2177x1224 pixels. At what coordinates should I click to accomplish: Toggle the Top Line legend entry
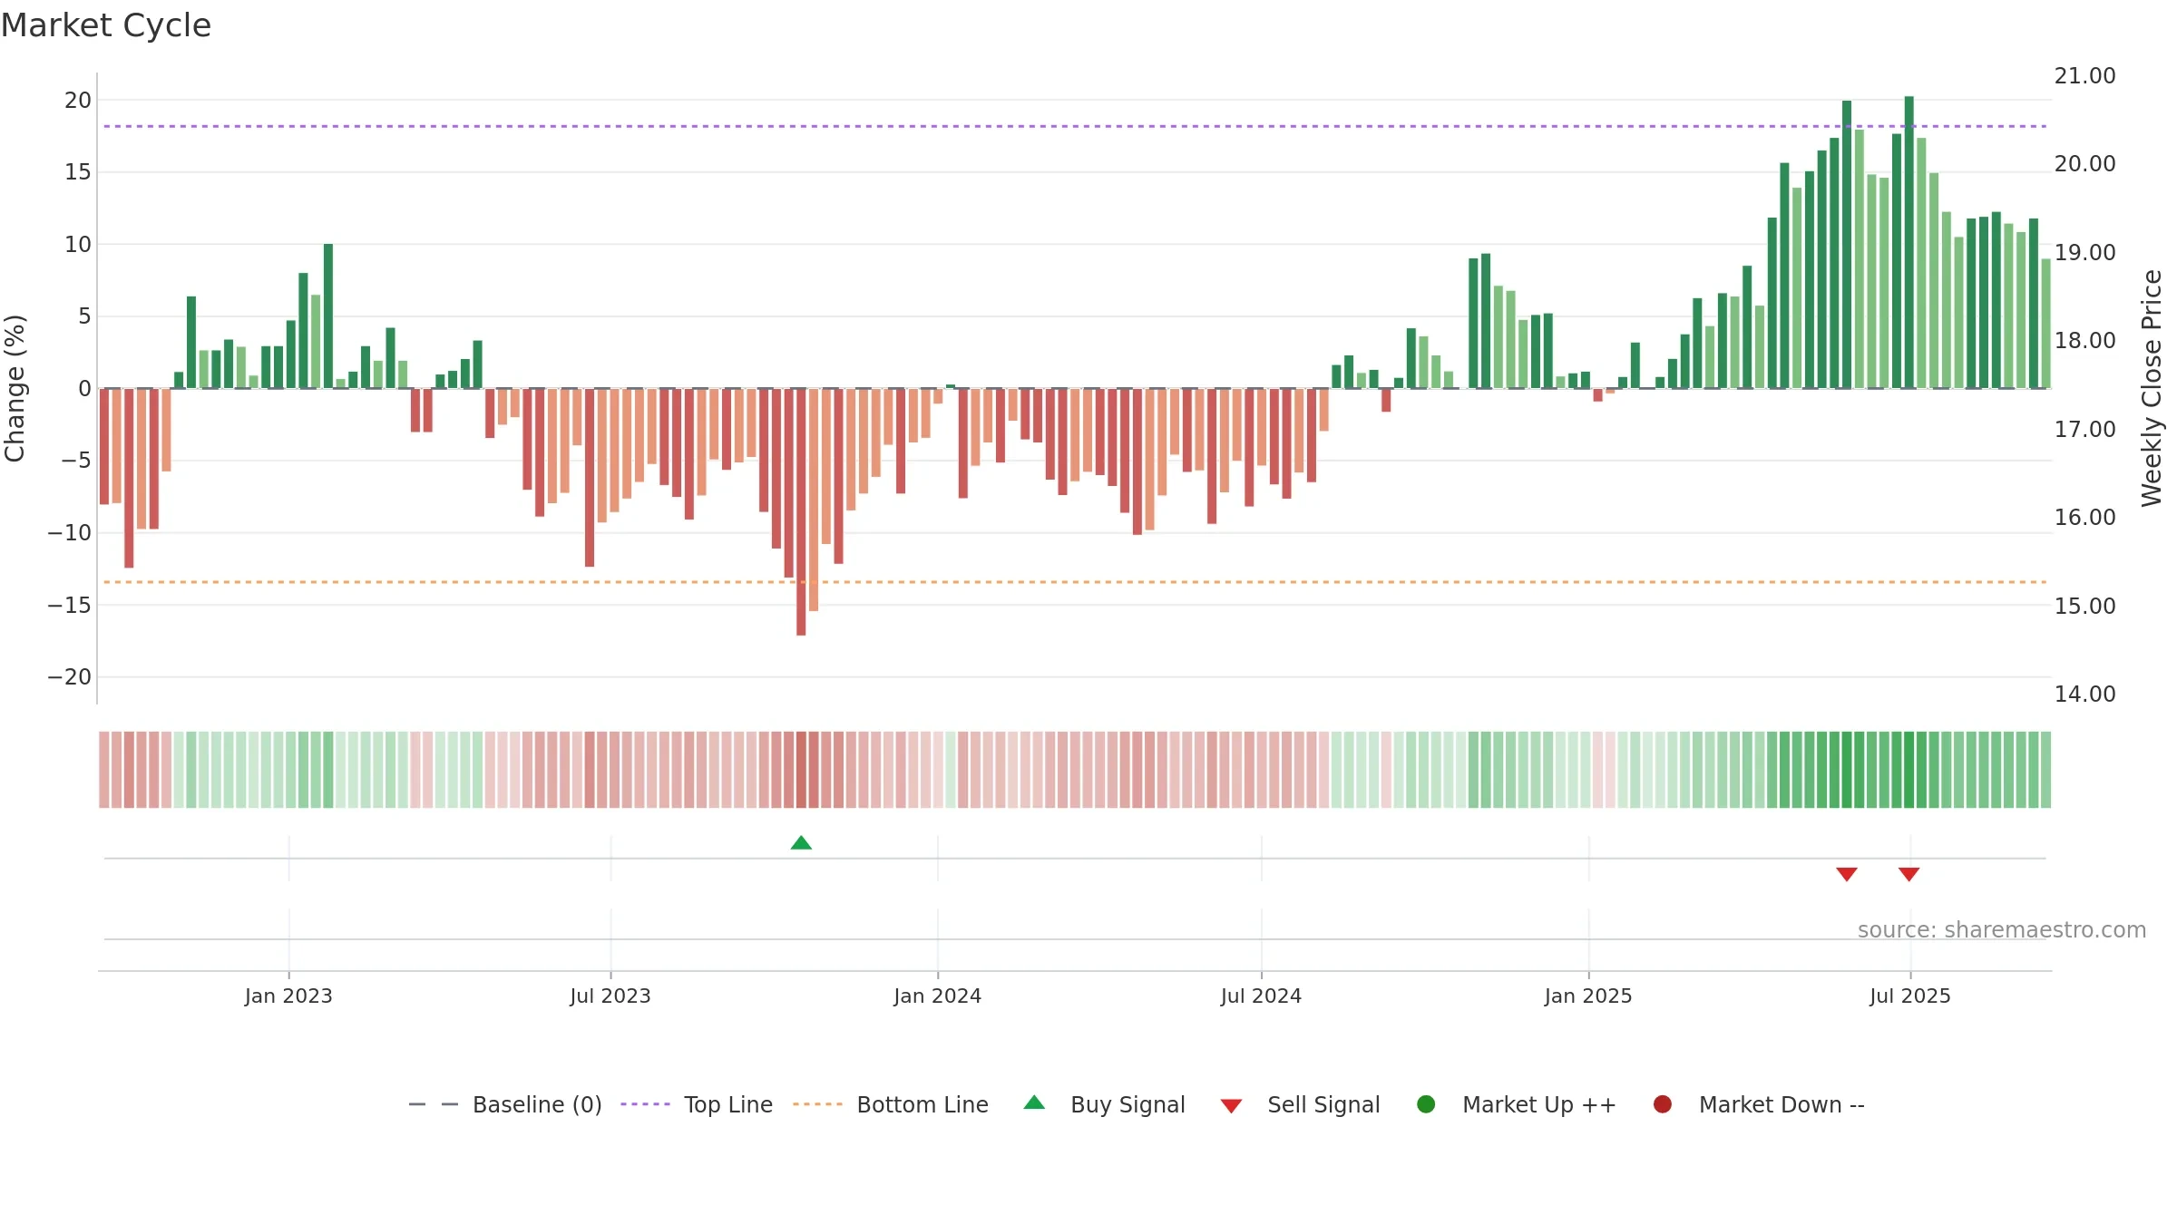coord(697,1104)
